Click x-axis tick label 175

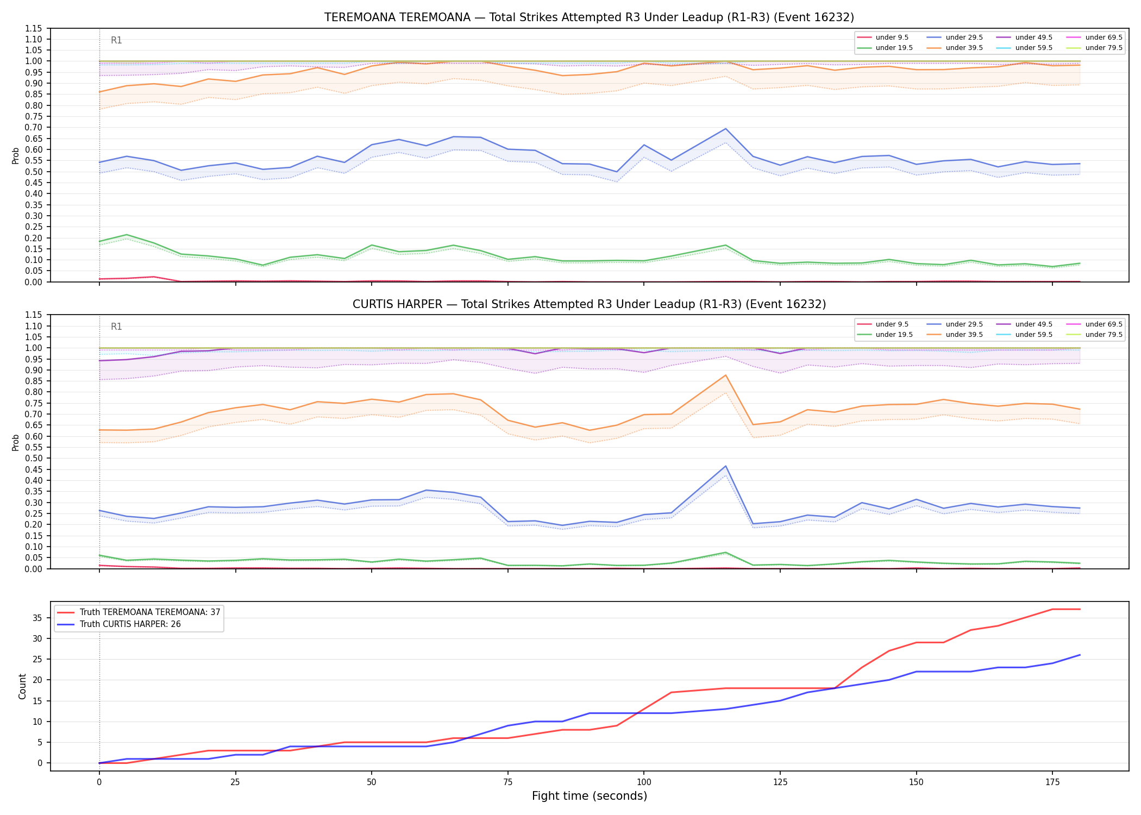click(1052, 782)
